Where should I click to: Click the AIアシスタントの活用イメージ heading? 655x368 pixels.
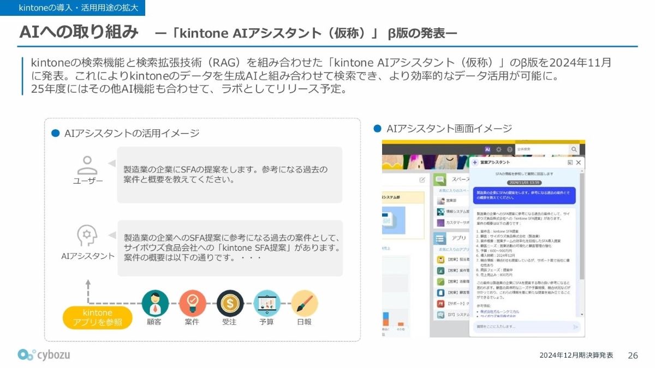pos(132,134)
